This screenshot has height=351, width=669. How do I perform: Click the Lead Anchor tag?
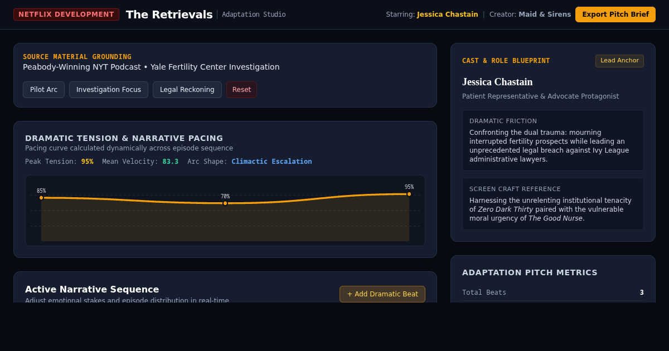[619, 61]
